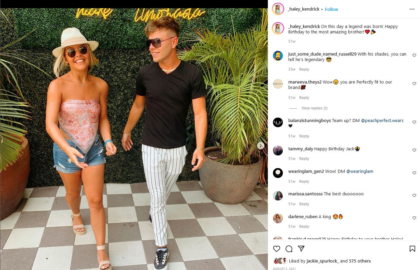The width and height of the screenshot is (420, 270).
Task: Like the post with the heart icon
Action: tap(277, 249)
